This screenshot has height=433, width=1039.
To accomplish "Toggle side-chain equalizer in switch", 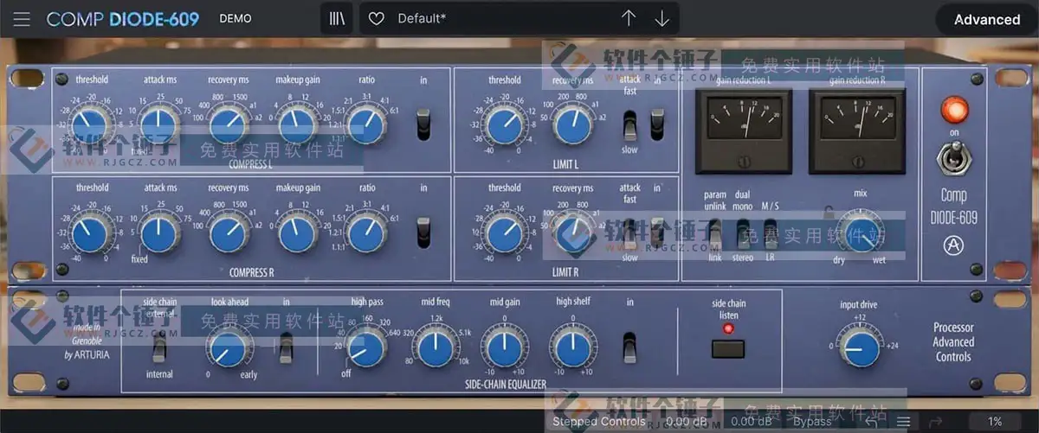I will click(630, 347).
